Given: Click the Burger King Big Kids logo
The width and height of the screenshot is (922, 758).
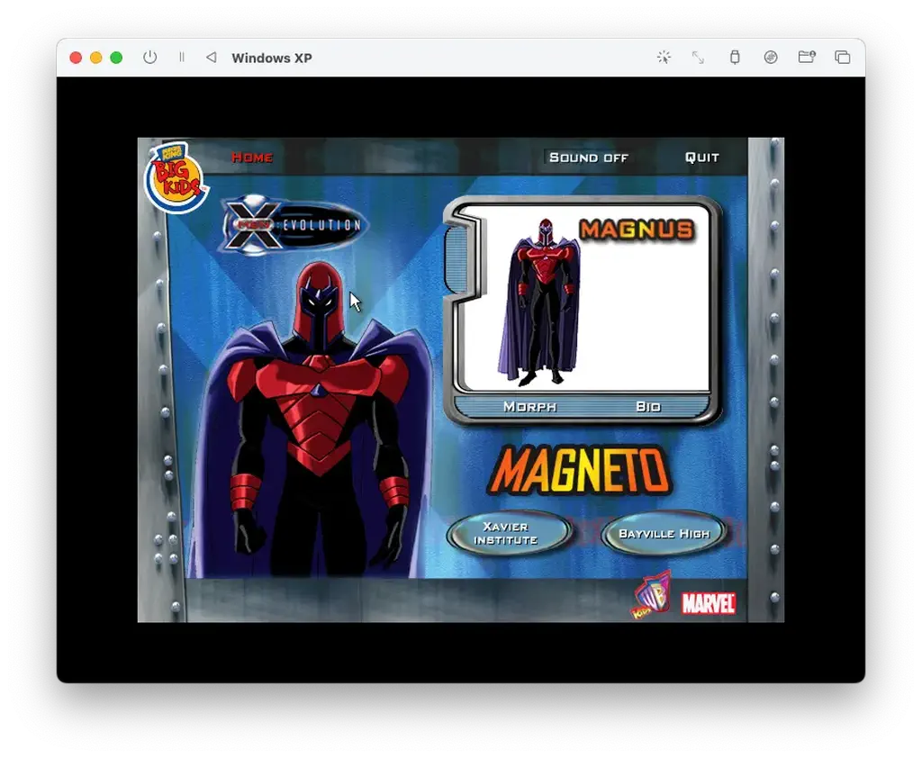Looking at the screenshot, I should click(176, 177).
